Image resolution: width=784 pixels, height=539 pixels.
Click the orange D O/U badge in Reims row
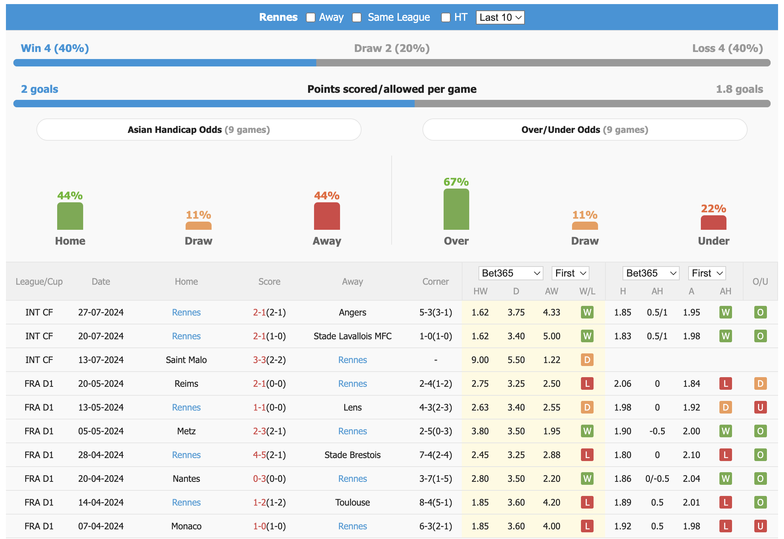(x=760, y=383)
